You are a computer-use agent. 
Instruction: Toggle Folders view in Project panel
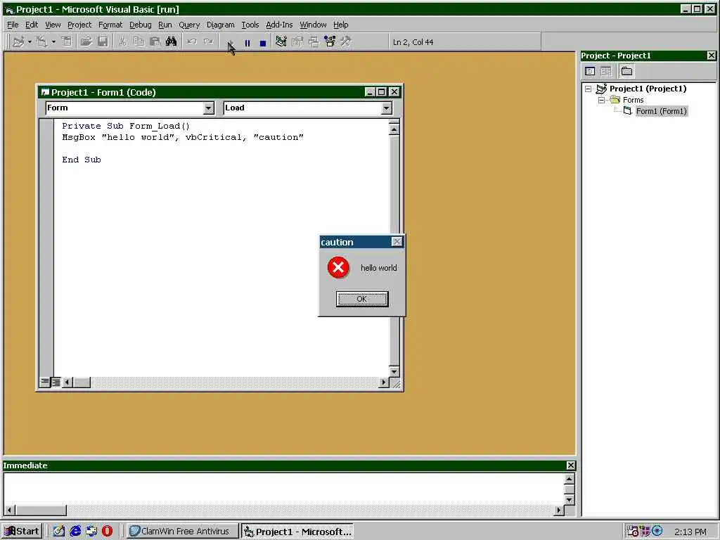pyautogui.click(x=626, y=71)
